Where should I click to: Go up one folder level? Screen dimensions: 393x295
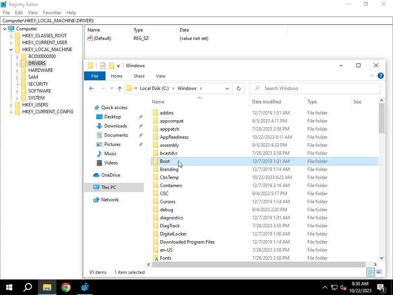120,88
